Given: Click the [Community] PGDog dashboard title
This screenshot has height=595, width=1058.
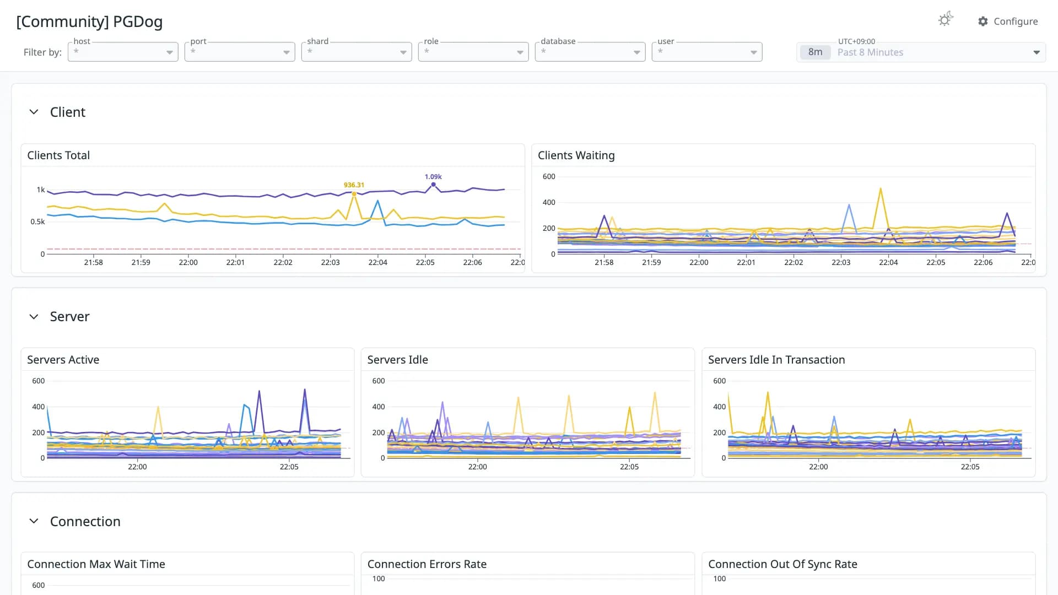Looking at the screenshot, I should click(x=89, y=21).
